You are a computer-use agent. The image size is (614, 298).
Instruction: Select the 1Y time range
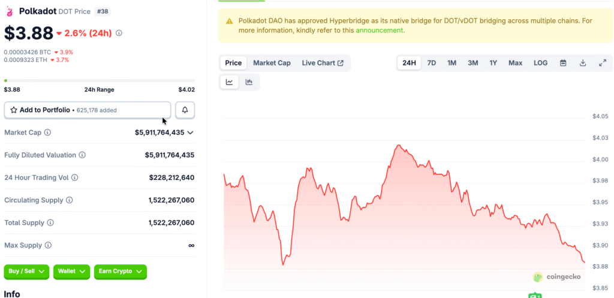click(493, 62)
